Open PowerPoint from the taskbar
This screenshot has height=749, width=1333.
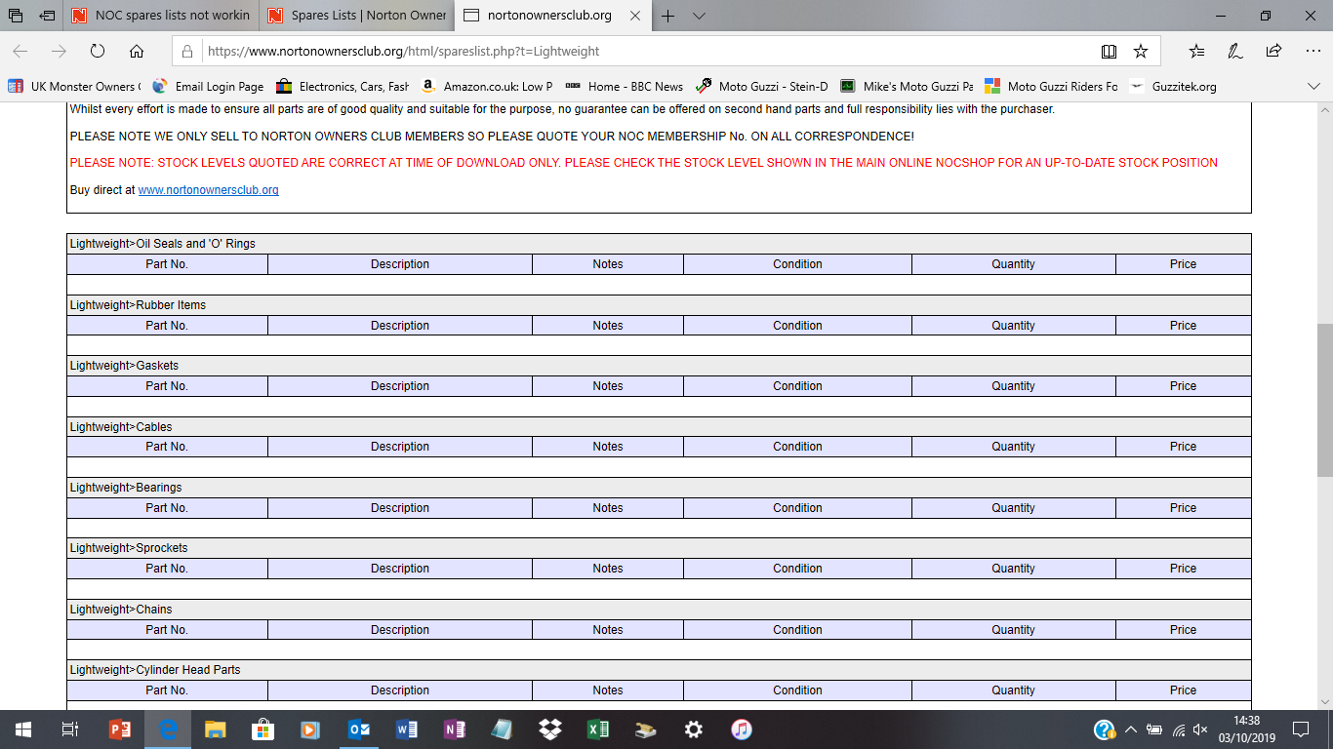pyautogui.click(x=119, y=729)
